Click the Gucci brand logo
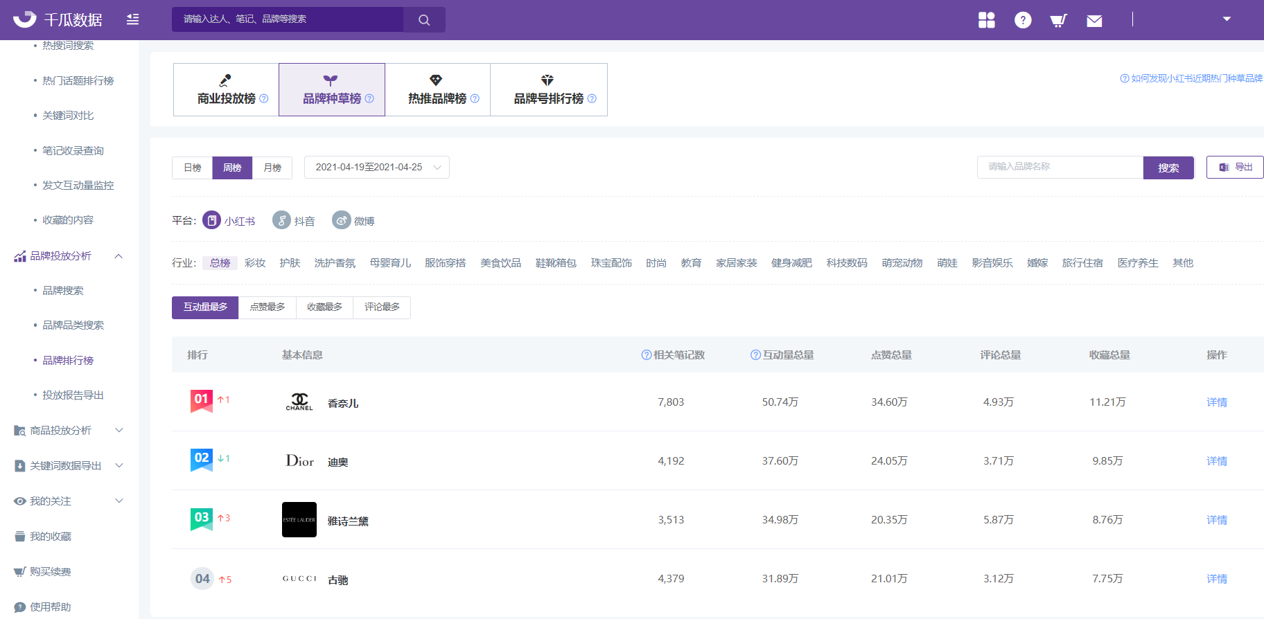 point(299,579)
